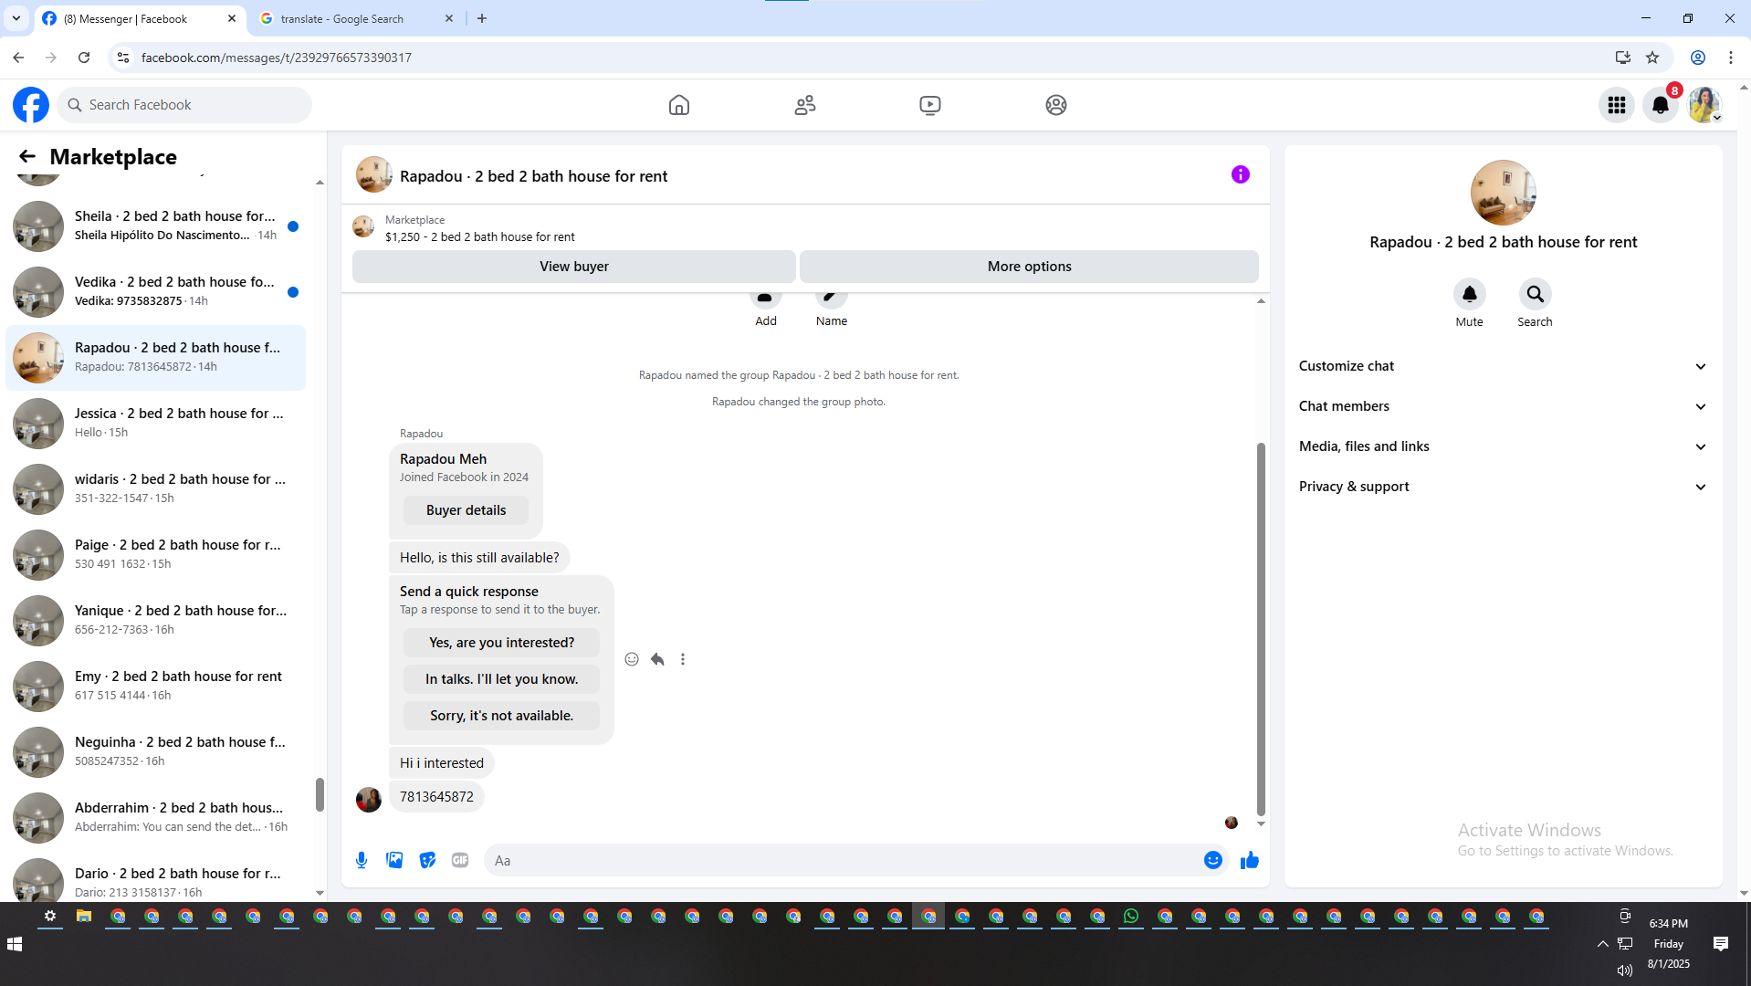Open Windows Start menu

(x=15, y=944)
